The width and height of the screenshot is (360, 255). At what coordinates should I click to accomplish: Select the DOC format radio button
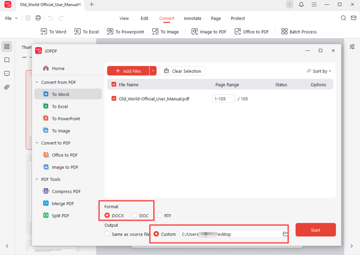click(x=135, y=215)
